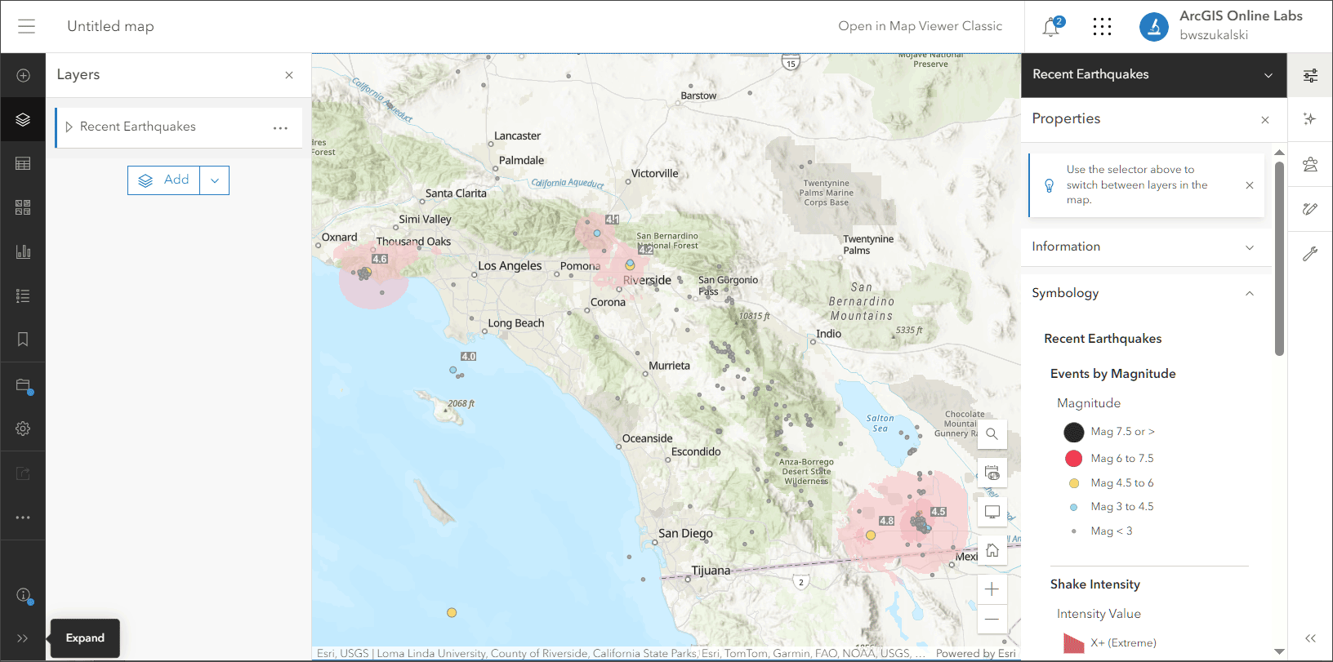This screenshot has height=662, width=1333.
Task: Open the Add button dropdown arrow
Action: (214, 180)
